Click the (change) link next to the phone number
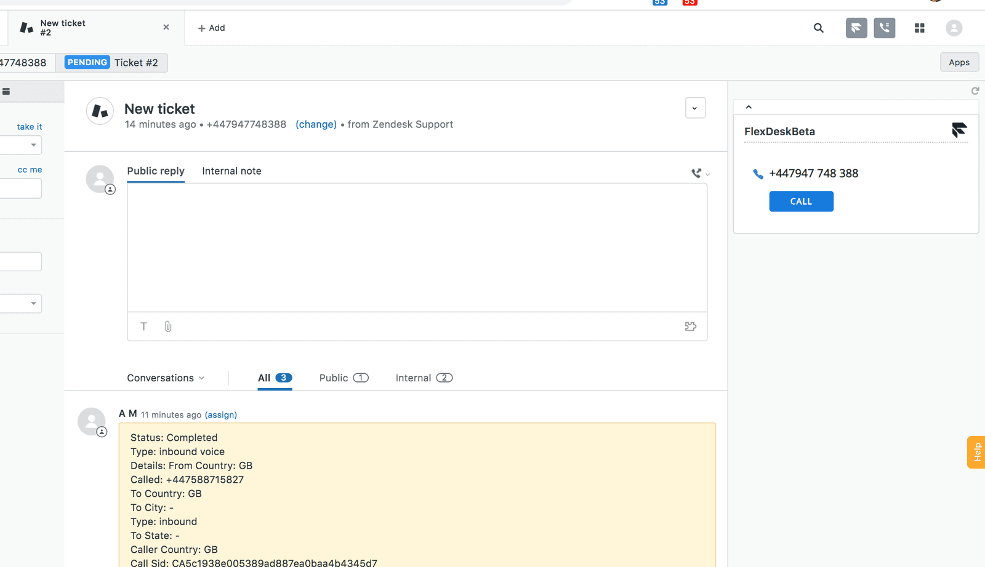 (316, 124)
